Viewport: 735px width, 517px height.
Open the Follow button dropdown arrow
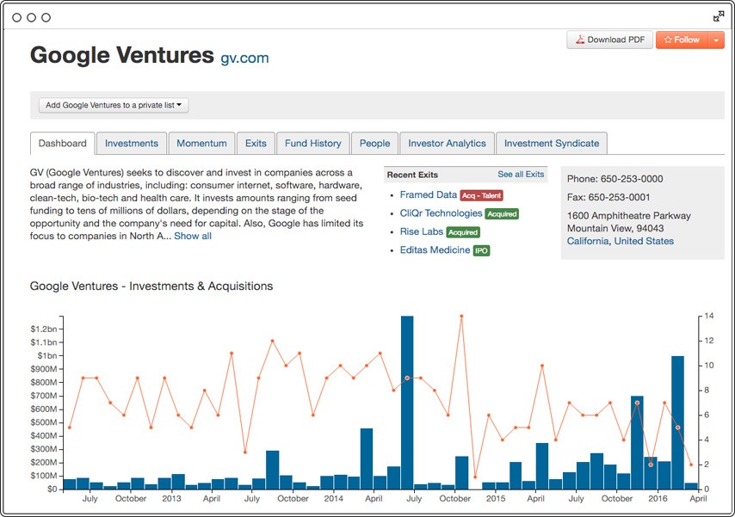(x=716, y=40)
